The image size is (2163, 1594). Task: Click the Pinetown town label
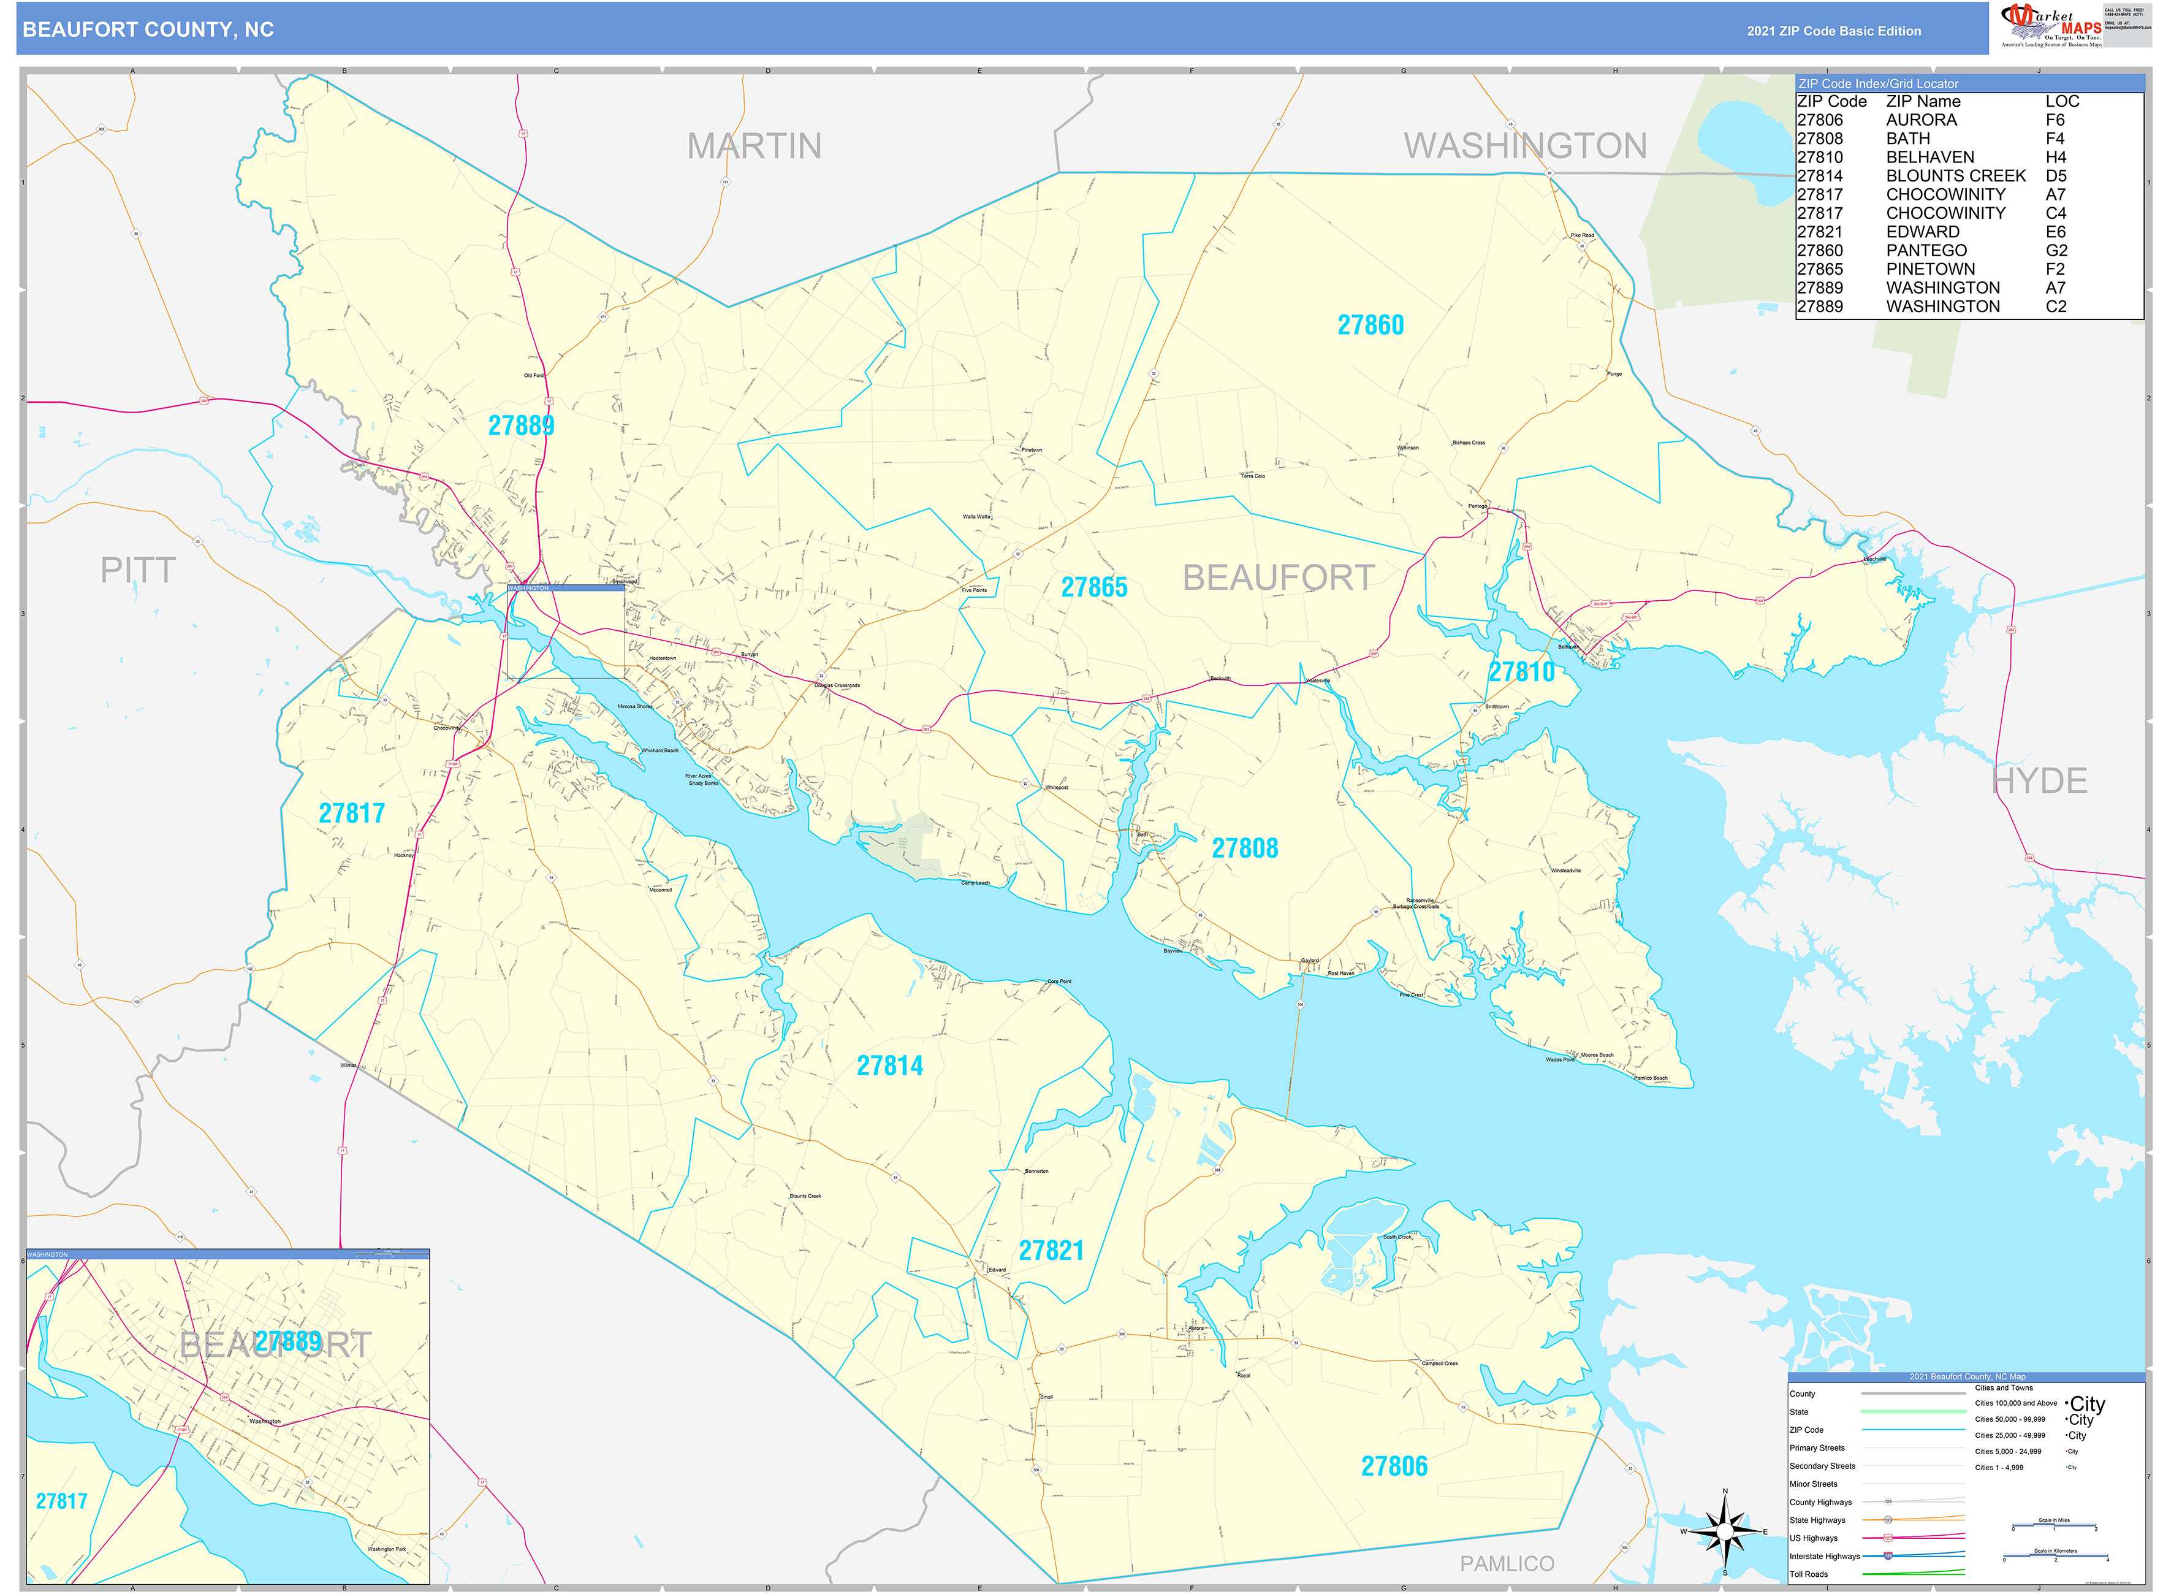[1032, 451]
